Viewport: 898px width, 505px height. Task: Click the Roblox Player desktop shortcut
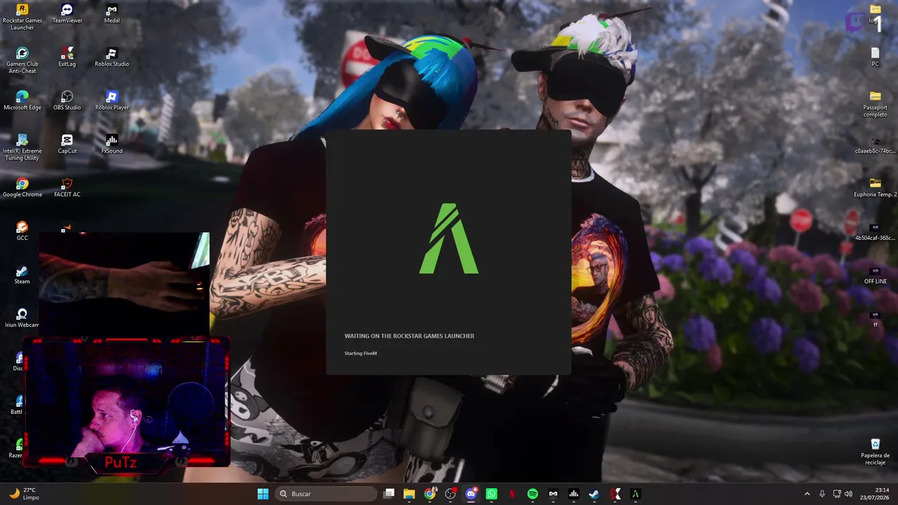click(x=112, y=100)
